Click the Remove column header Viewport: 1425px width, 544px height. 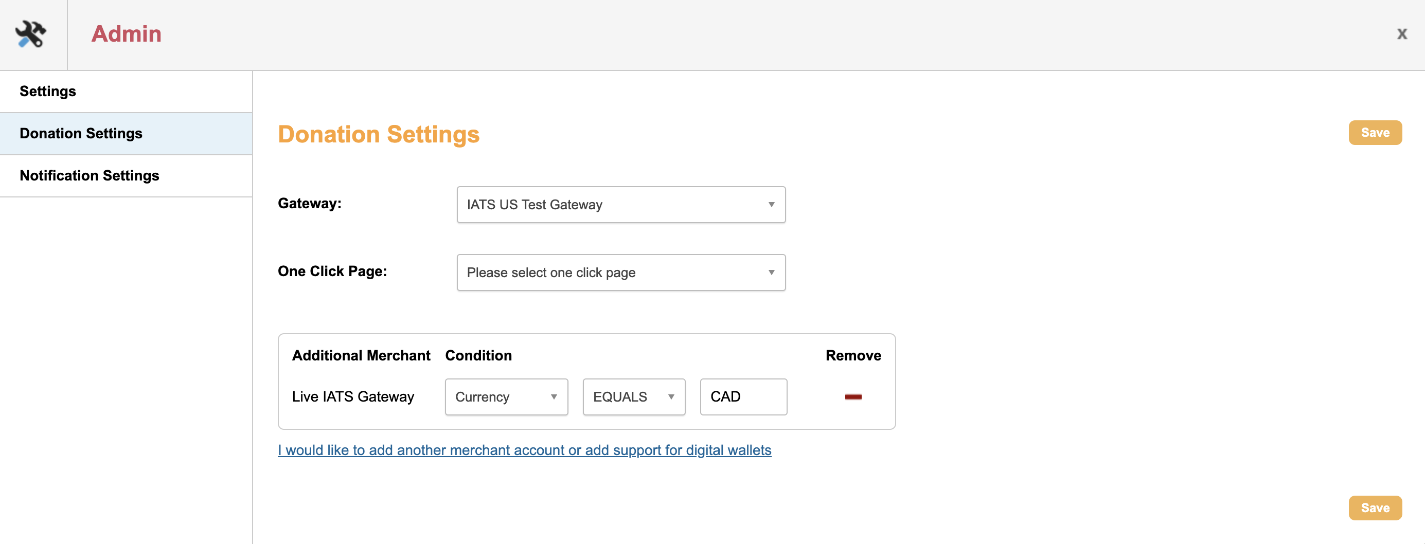click(x=853, y=355)
